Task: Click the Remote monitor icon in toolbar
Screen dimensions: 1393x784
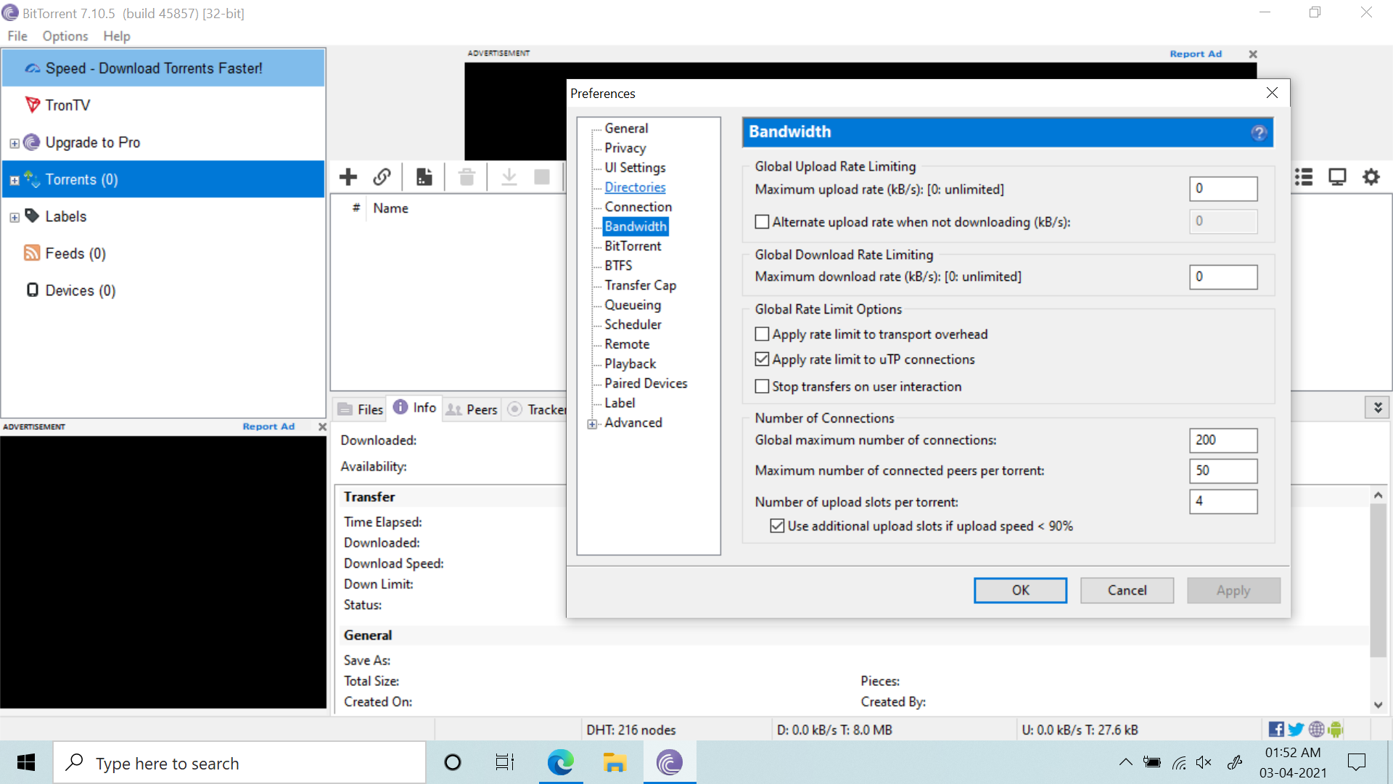Action: [1337, 176]
